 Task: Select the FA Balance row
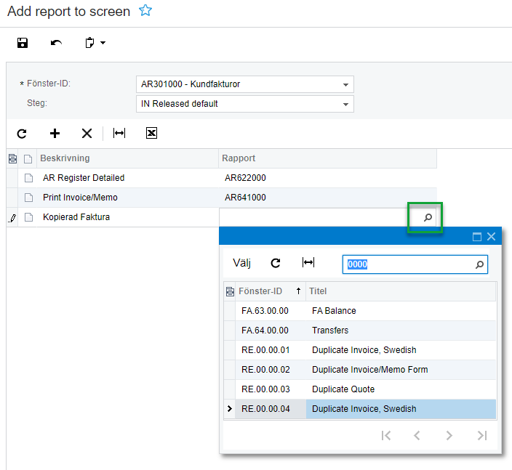click(333, 311)
